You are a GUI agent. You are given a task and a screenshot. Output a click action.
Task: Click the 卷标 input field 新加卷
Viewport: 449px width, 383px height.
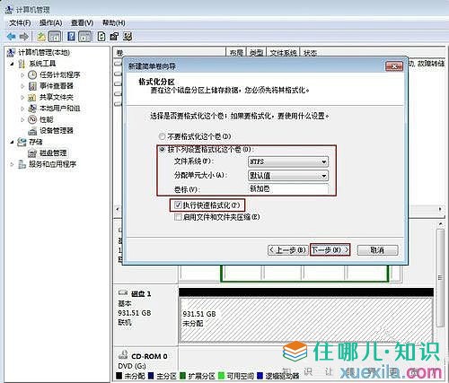tap(288, 189)
